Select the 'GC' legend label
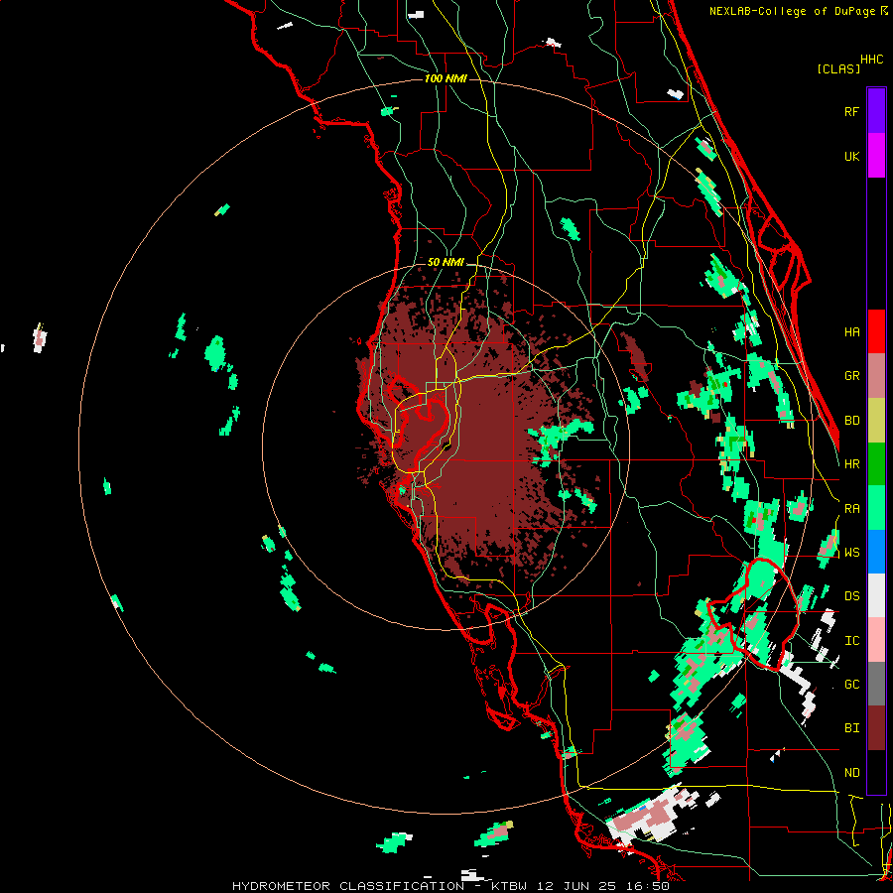Screen dimensions: 893x893 pyautogui.click(x=851, y=685)
